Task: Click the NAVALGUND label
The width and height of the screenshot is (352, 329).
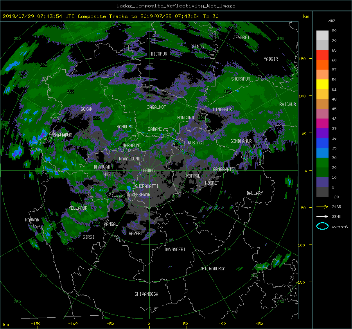Action: [x=129, y=159]
